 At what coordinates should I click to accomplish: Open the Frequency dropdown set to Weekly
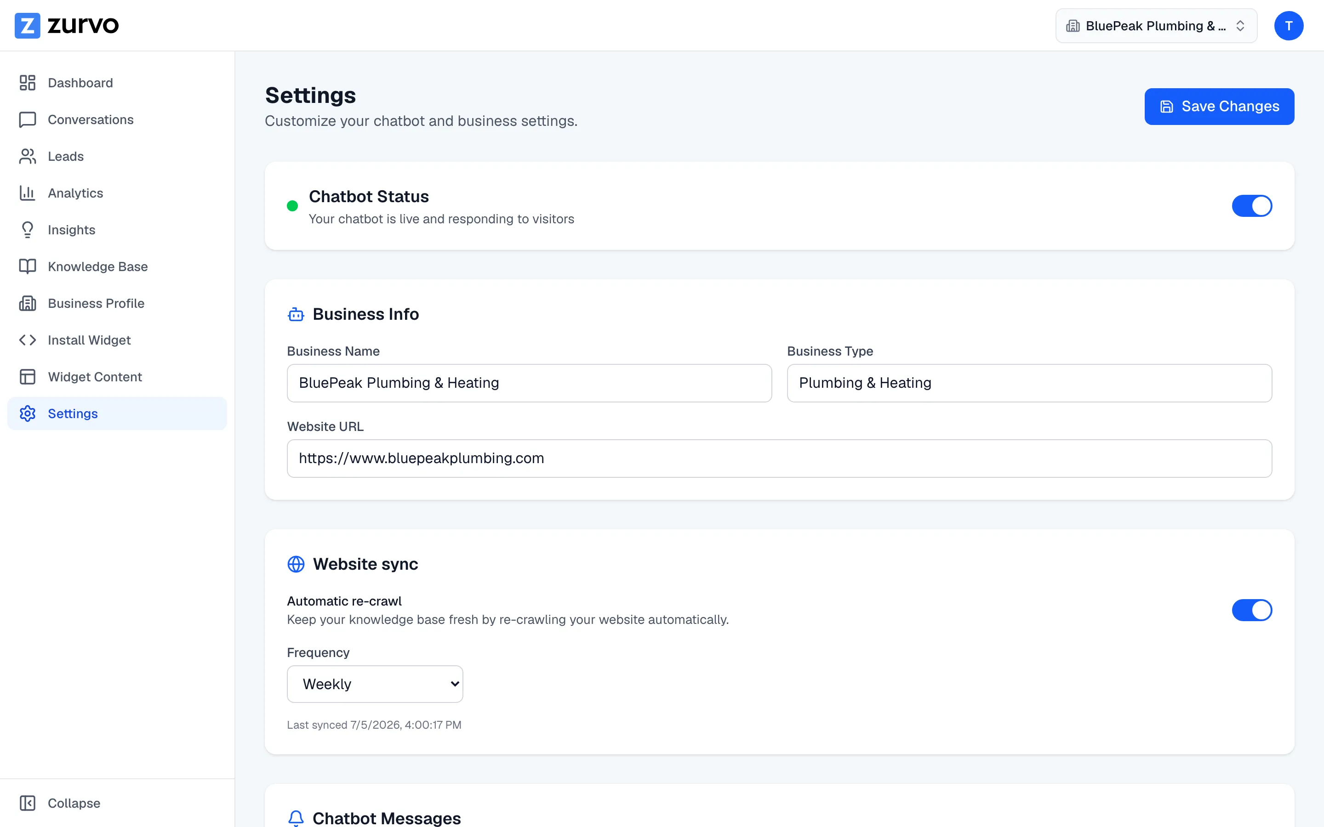click(x=375, y=684)
